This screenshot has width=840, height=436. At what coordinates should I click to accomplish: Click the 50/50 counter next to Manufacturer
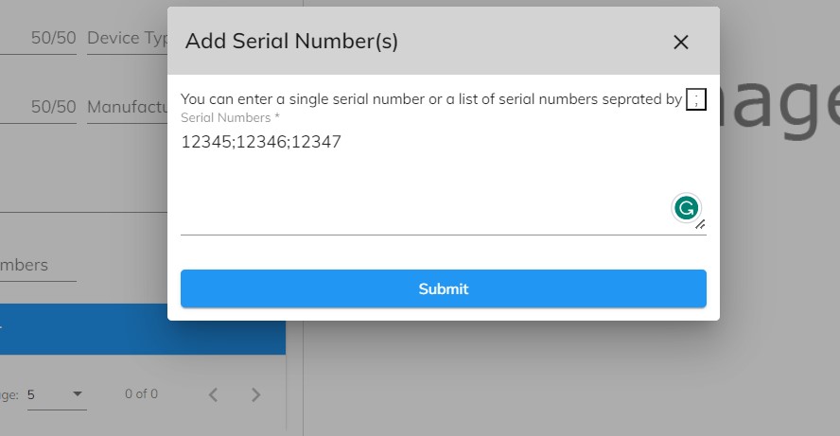pyautogui.click(x=54, y=107)
